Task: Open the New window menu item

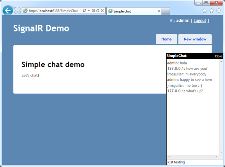Action: click(195, 39)
